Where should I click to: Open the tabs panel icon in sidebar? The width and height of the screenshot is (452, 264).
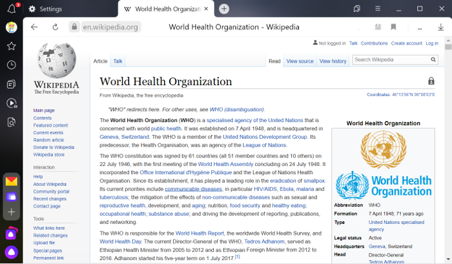(12, 84)
